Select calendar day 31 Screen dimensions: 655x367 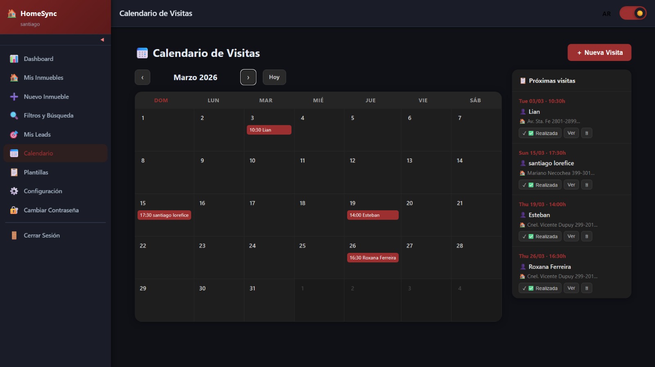point(269,300)
